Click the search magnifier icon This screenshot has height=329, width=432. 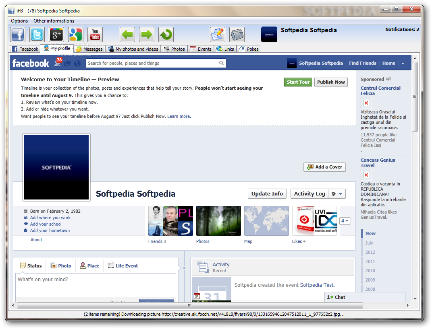point(221,63)
